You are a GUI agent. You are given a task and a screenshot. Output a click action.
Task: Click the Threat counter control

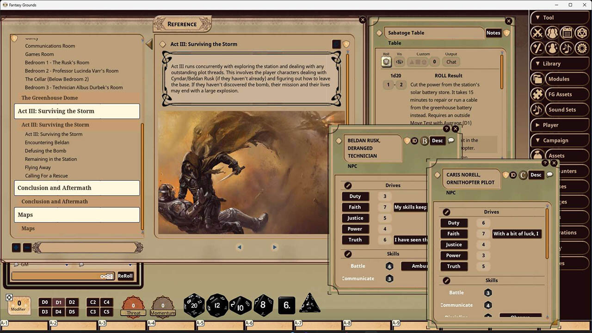[133, 306]
